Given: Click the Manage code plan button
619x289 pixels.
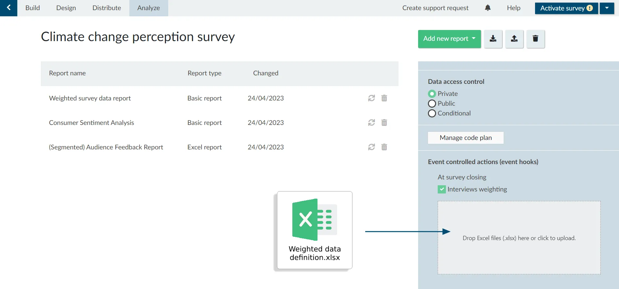Looking at the screenshot, I should (x=466, y=138).
